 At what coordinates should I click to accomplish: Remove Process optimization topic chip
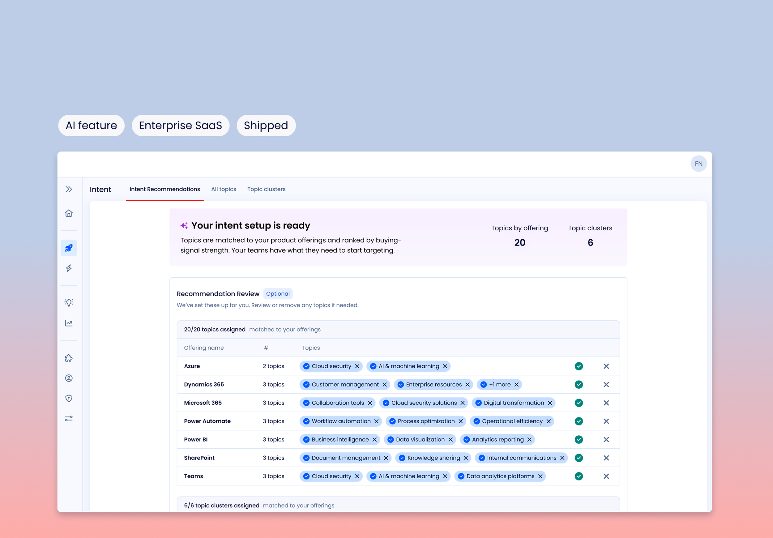[x=461, y=421]
